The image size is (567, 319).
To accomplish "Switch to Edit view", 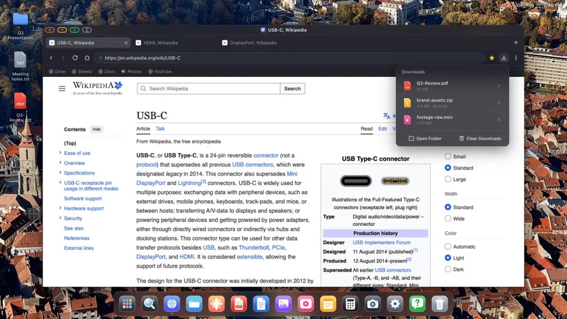I will point(383,129).
